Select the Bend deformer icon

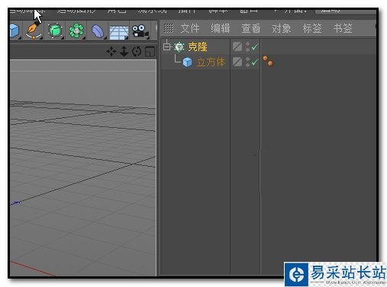98,31
